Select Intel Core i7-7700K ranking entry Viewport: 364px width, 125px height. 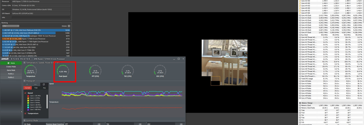coord(36,50)
